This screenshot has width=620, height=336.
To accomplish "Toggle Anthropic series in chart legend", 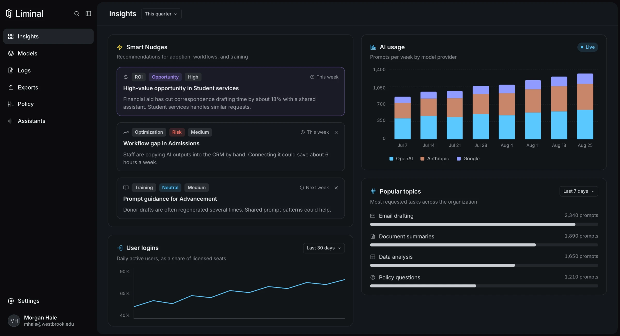I will click(x=435, y=159).
